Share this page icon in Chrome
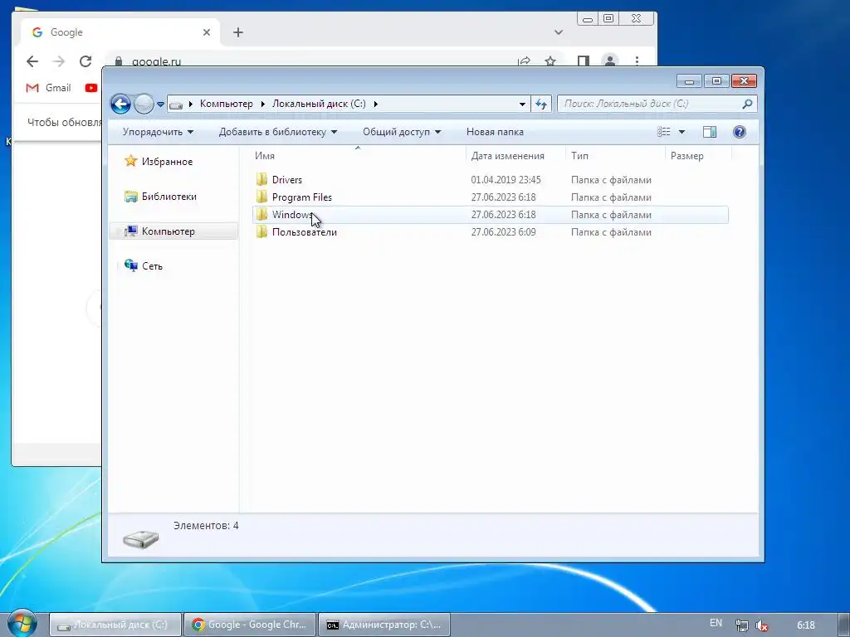This screenshot has width=850, height=637. click(525, 61)
